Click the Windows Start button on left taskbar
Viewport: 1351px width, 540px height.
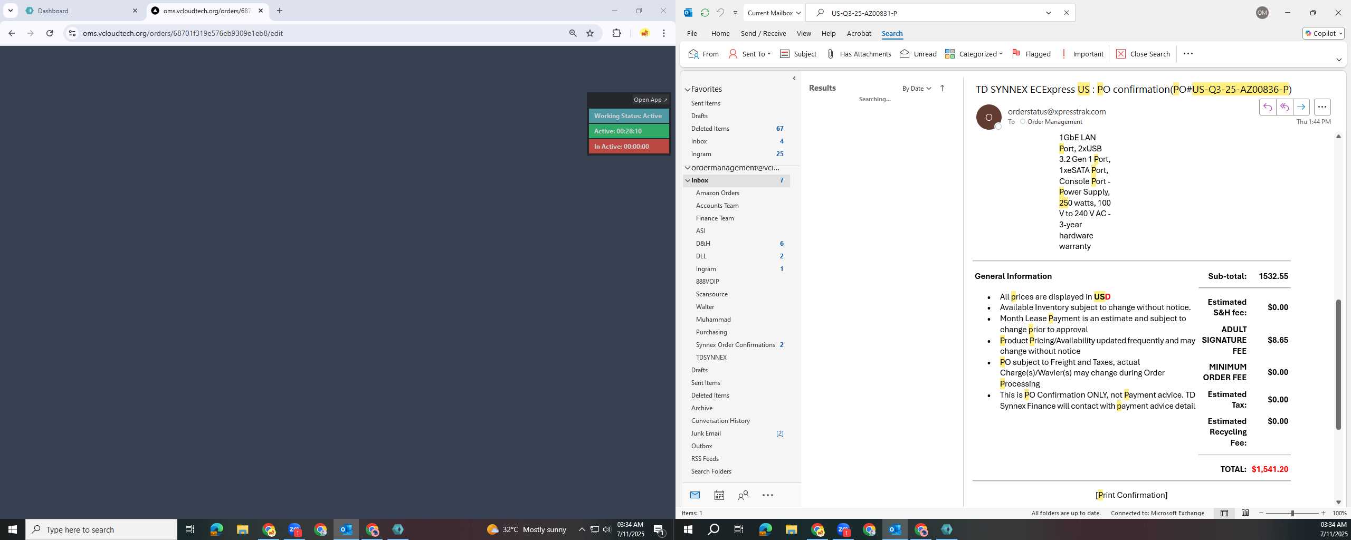(13, 529)
